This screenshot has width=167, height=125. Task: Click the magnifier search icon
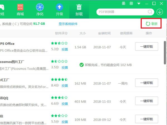(150, 12)
